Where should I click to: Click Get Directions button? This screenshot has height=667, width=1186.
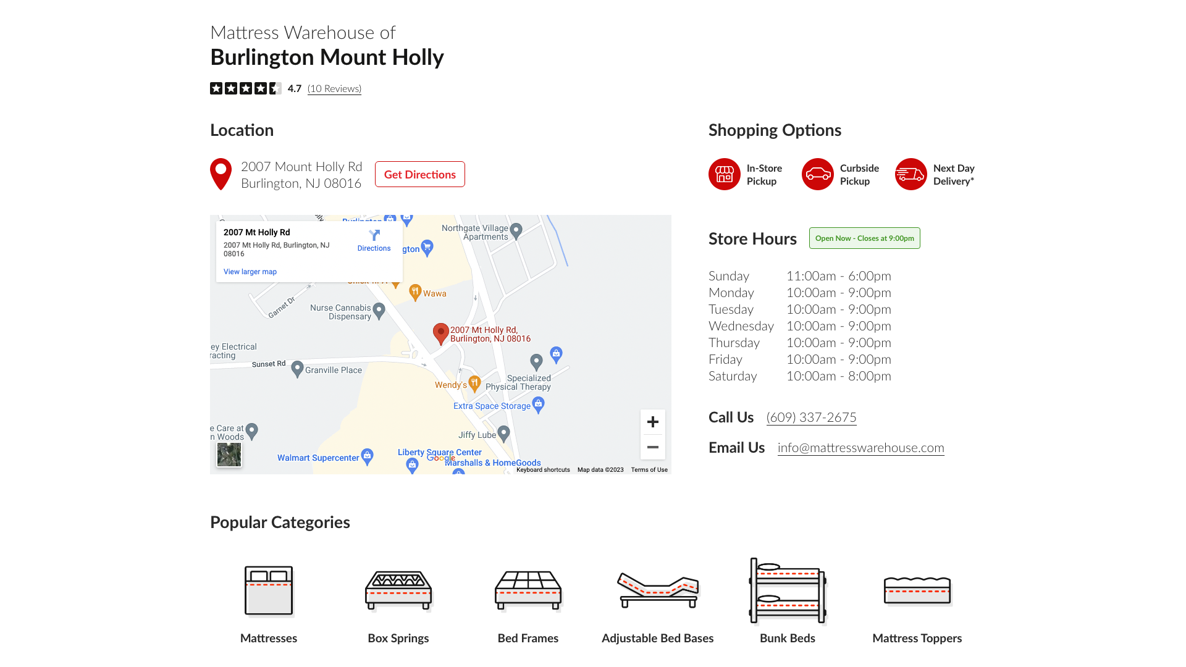pos(419,174)
